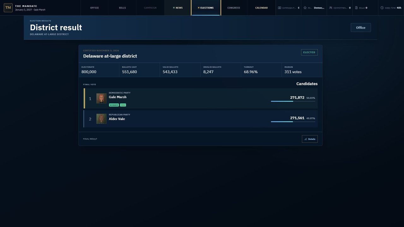Click the week time clock icon
The image size is (404, 227).
click(382, 8)
